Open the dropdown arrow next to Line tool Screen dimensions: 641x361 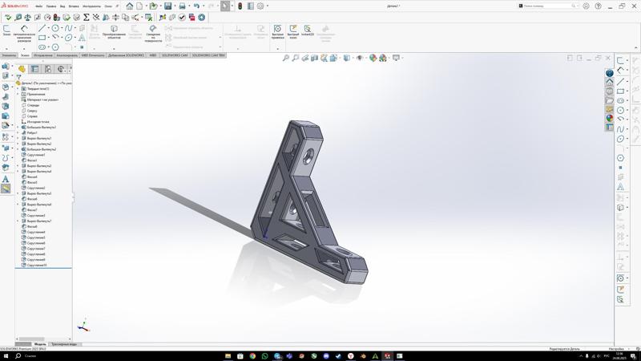coord(49,28)
